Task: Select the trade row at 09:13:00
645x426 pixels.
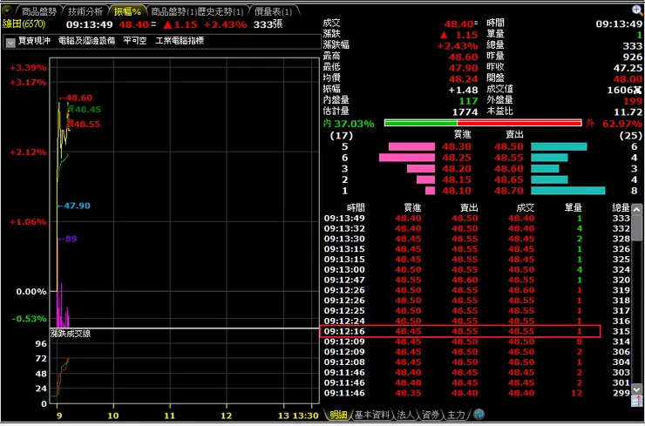Action: tap(477, 270)
